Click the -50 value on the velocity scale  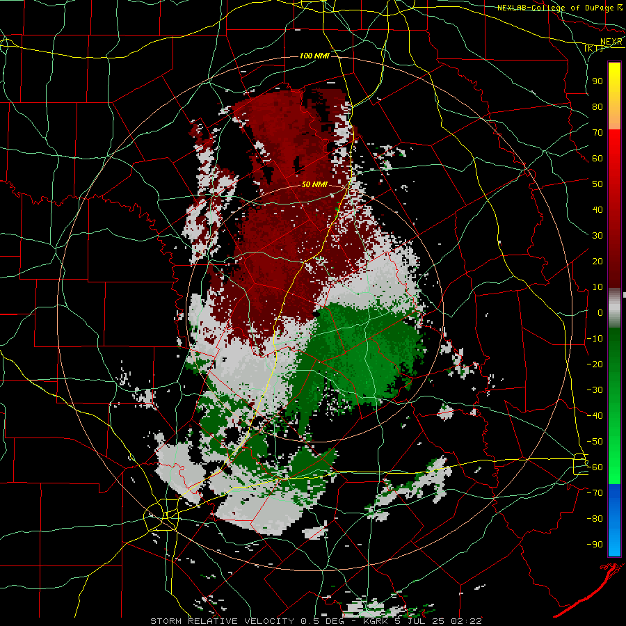(595, 442)
